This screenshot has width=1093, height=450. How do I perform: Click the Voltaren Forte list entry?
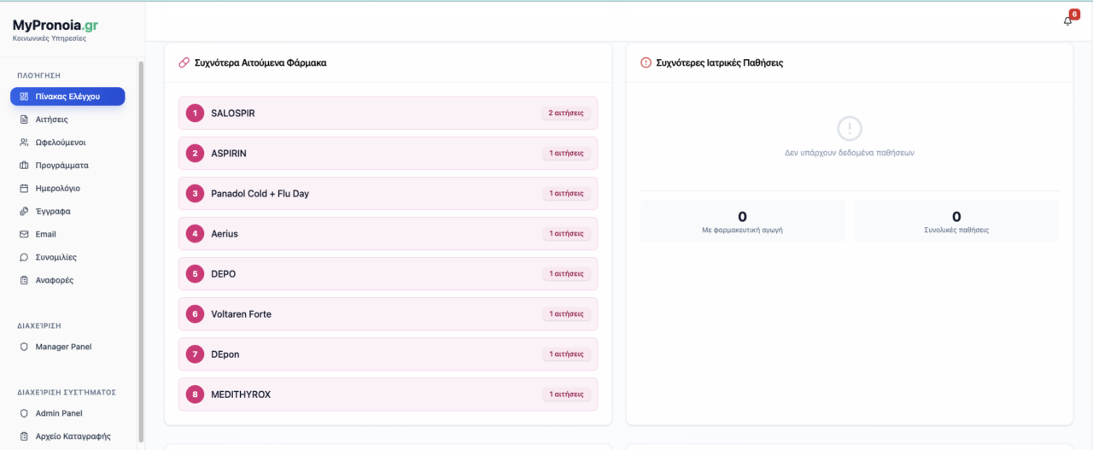[388, 314]
